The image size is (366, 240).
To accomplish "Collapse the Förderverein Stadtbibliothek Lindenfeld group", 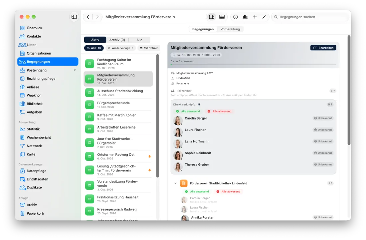I will pyautogui.click(x=175, y=183).
